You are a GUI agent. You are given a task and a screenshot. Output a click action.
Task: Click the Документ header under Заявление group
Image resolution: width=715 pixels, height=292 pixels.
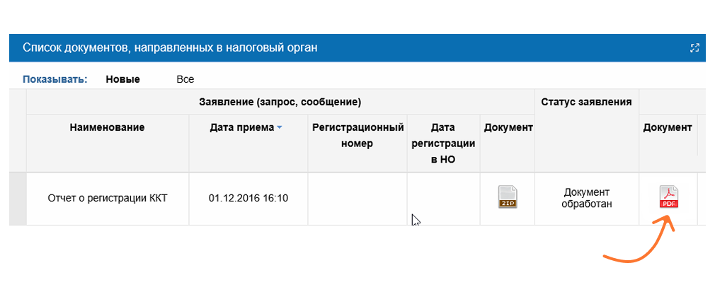(x=508, y=128)
